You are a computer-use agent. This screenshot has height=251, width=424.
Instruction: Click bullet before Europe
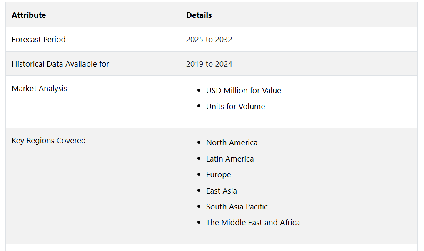click(x=199, y=175)
